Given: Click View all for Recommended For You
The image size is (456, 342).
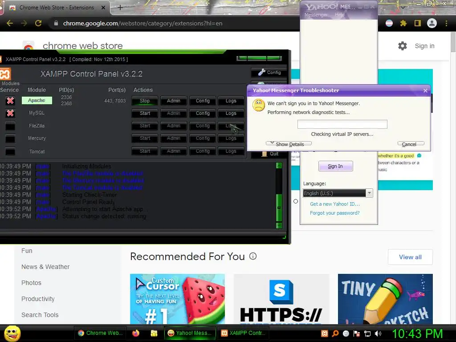Looking at the screenshot, I should pyautogui.click(x=410, y=257).
